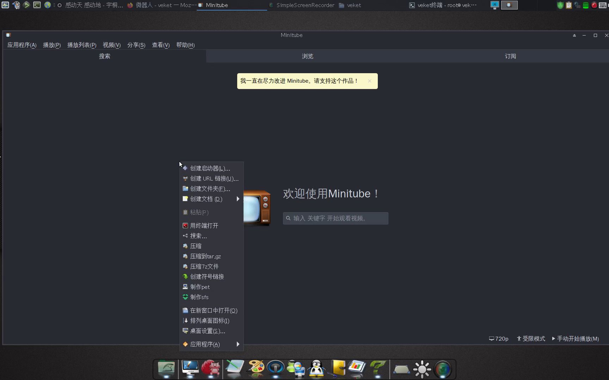Switch to the Firefox 微器人 taskbar window
This screenshot has height=380, width=609.
161,5
